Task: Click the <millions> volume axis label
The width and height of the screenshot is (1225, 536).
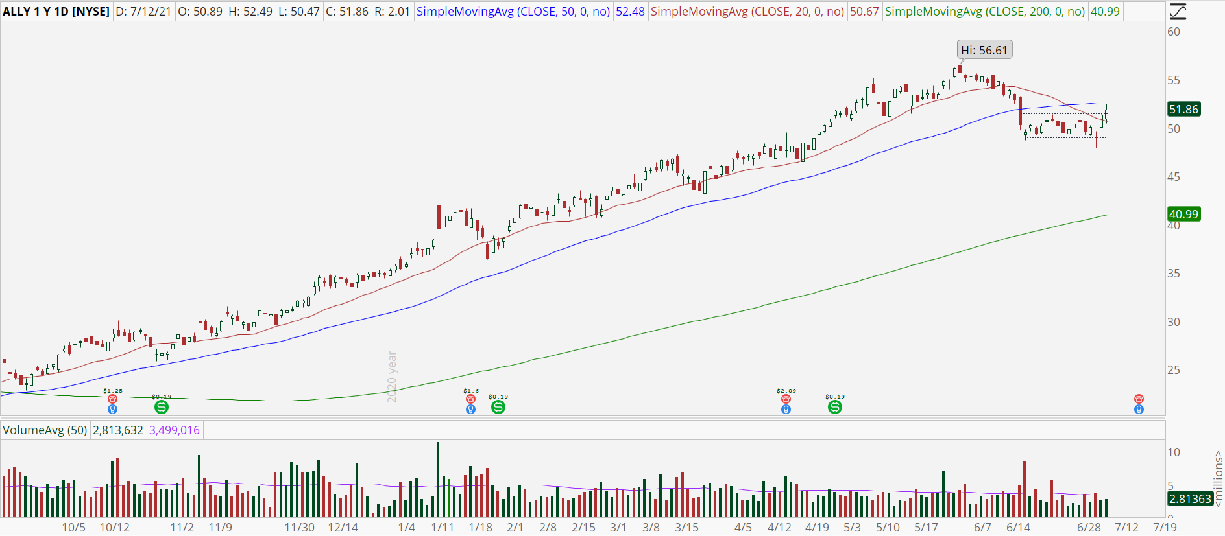Action: click(1219, 479)
